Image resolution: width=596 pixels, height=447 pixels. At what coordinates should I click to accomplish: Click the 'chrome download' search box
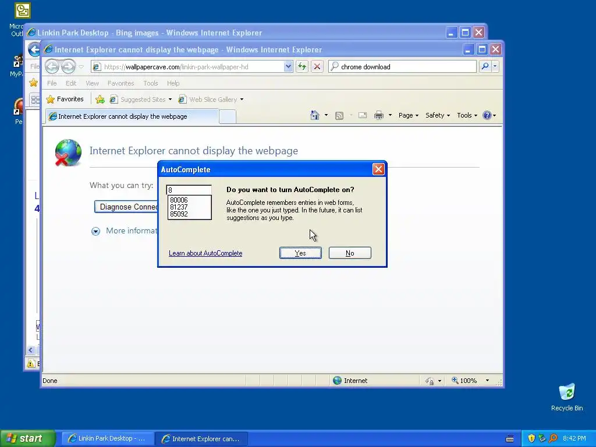(402, 67)
